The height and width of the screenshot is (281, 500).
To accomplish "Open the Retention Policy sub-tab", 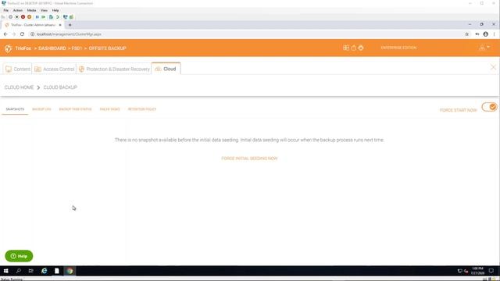I will click(x=142, y=109).
